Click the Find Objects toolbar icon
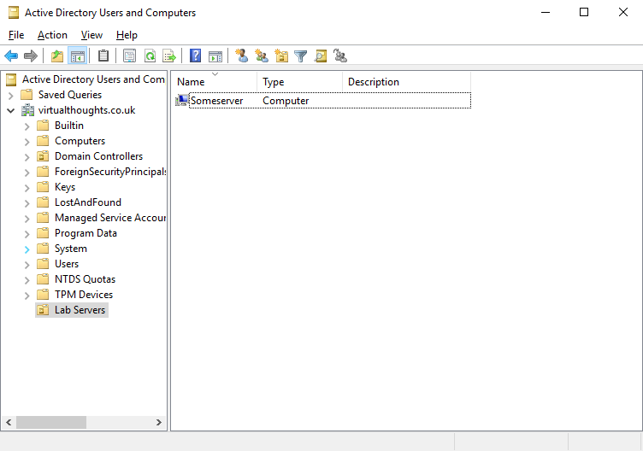The width and height of the screenshot is (643, 451). pyautogui.click(x=321, y=56)
